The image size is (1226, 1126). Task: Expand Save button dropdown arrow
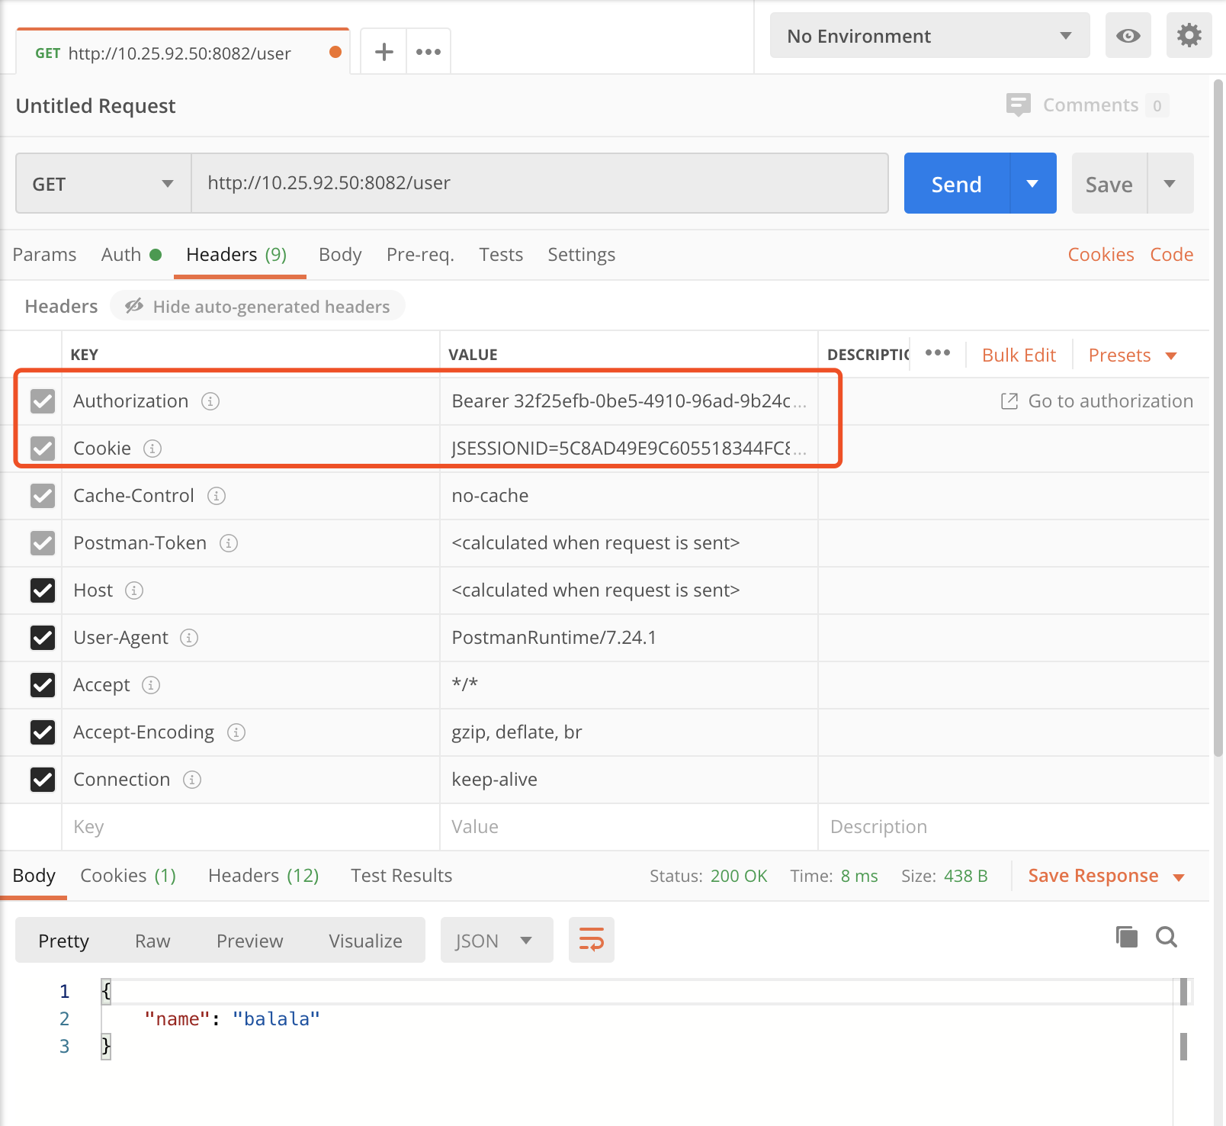point(1170,183)
